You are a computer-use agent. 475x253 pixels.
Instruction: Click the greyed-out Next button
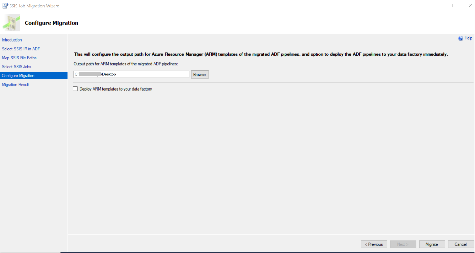(x=403, y=245)
